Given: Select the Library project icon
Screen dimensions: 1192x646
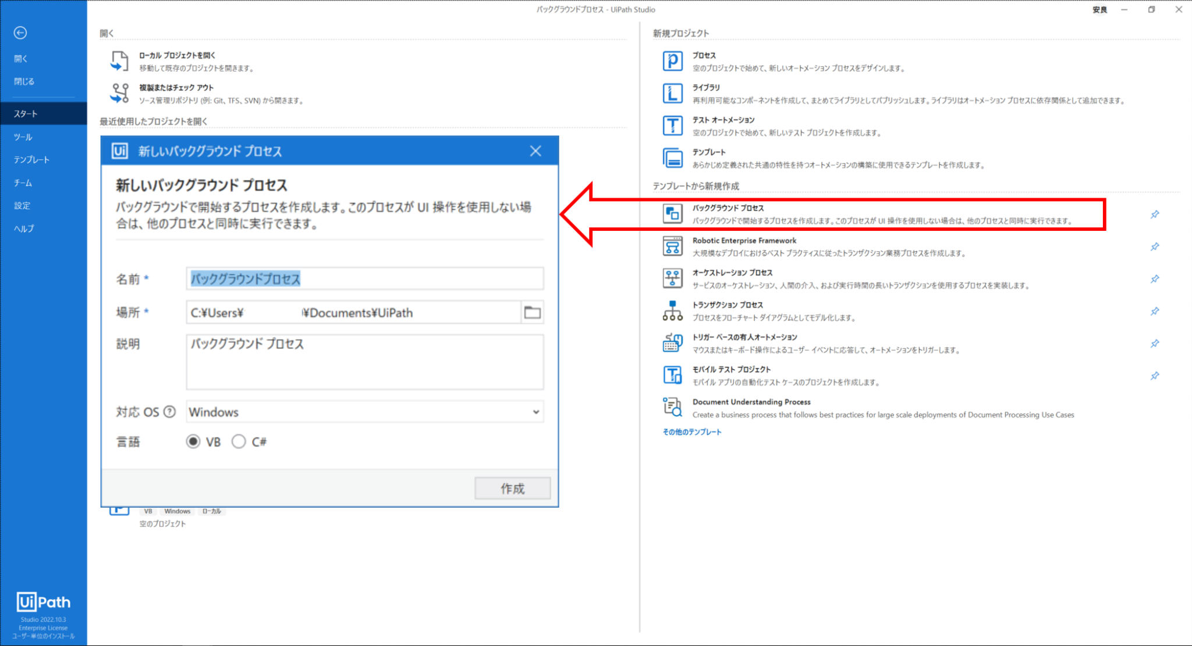Looking at the screenshot, I should (x=672, y=93).
